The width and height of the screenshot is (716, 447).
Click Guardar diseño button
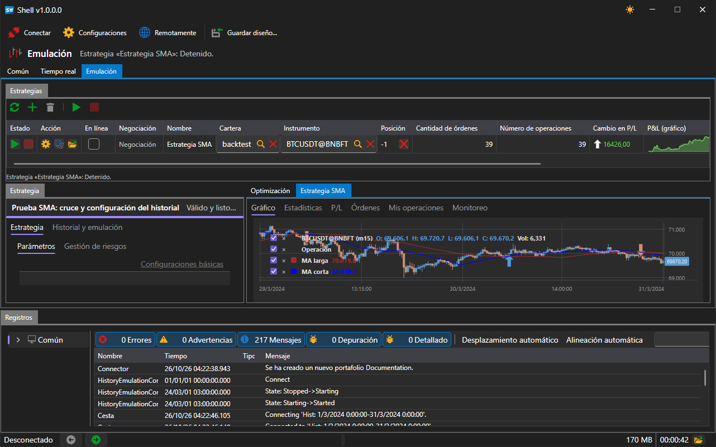pos(244,33)
